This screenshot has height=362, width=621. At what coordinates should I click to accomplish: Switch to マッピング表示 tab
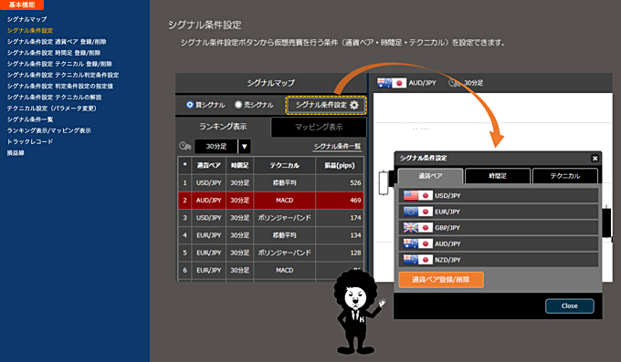coord(319,127)
